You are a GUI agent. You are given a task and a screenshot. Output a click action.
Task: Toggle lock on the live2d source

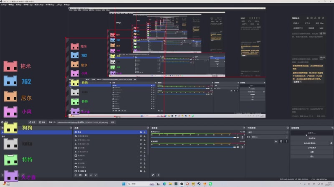[144, 160]
